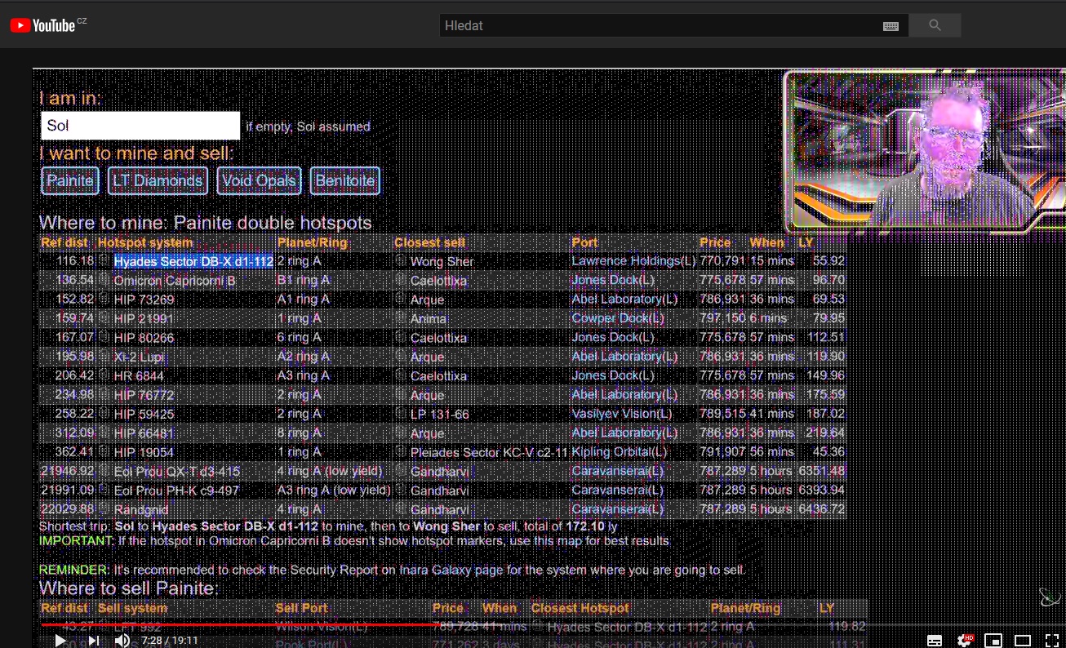The height and width of the screenshot is (648, 1066).
Task: Open Abel Laboratory(L) link in HIP 73269 row
Action: (624, 300)
